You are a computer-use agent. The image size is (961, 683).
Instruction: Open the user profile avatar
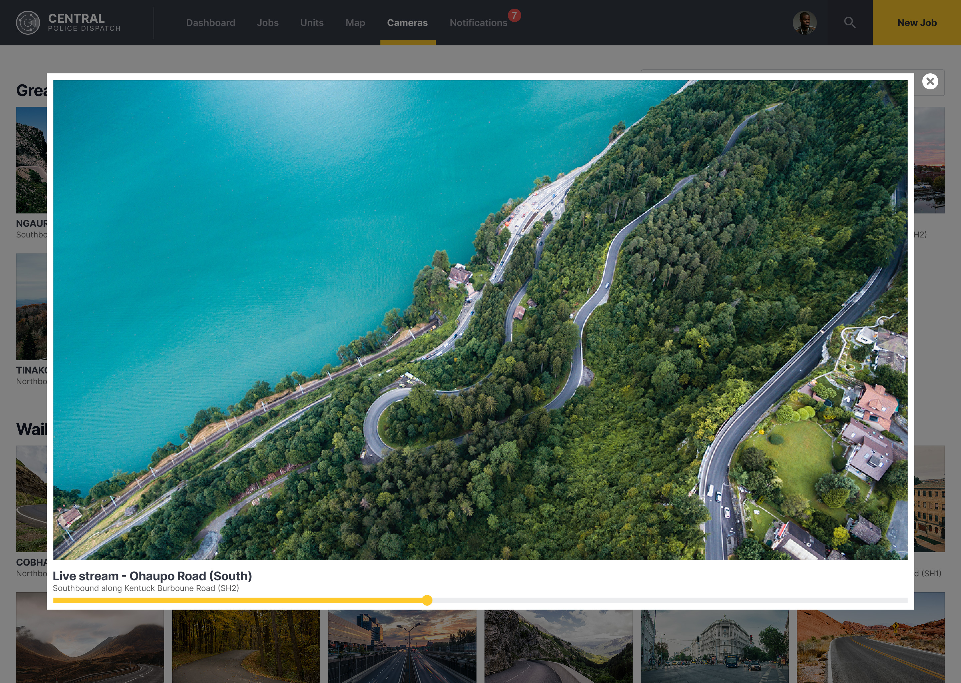click(805, 23)
